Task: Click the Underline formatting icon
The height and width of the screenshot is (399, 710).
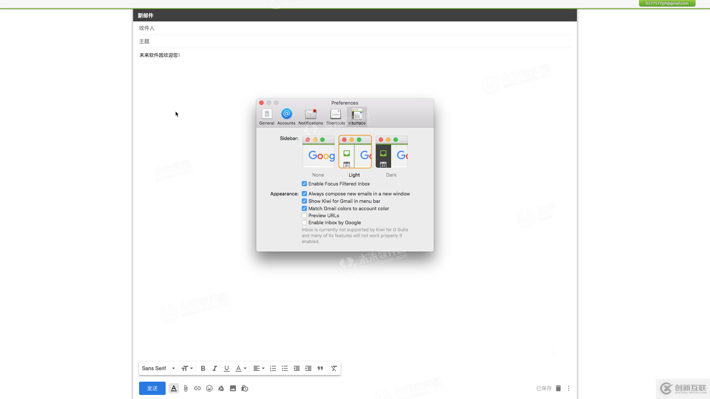Action: pos(227,368)
